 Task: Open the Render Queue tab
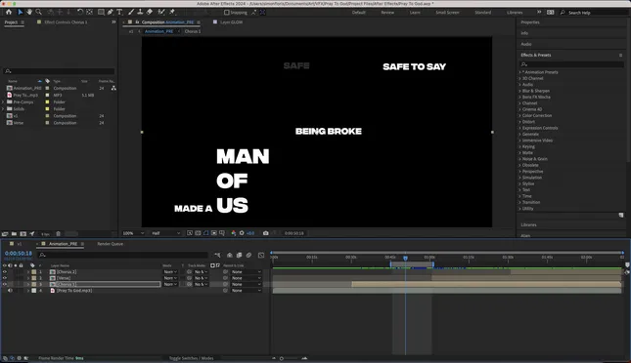click(110, 244)
